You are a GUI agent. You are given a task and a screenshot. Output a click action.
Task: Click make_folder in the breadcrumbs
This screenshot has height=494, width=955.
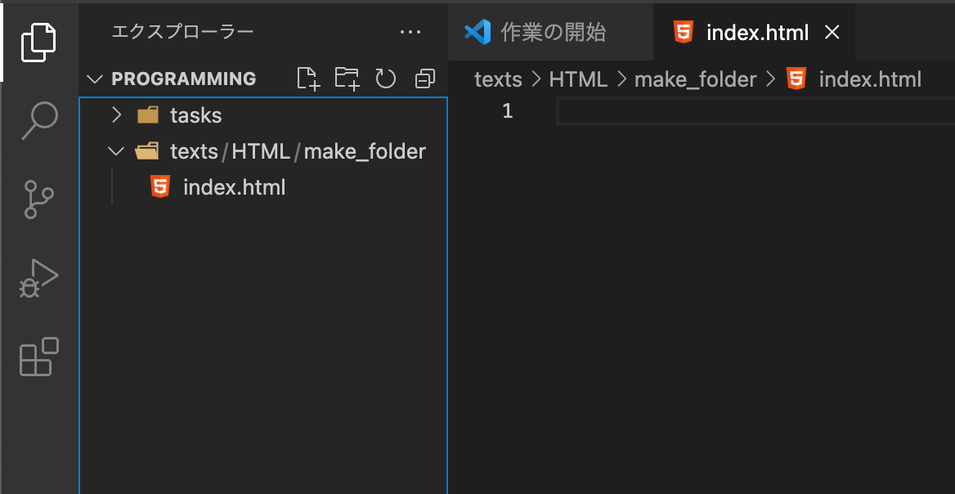click(696, 79)
